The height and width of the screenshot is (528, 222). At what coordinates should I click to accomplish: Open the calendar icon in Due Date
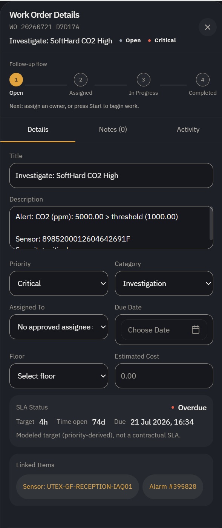(x=195, y=329)
